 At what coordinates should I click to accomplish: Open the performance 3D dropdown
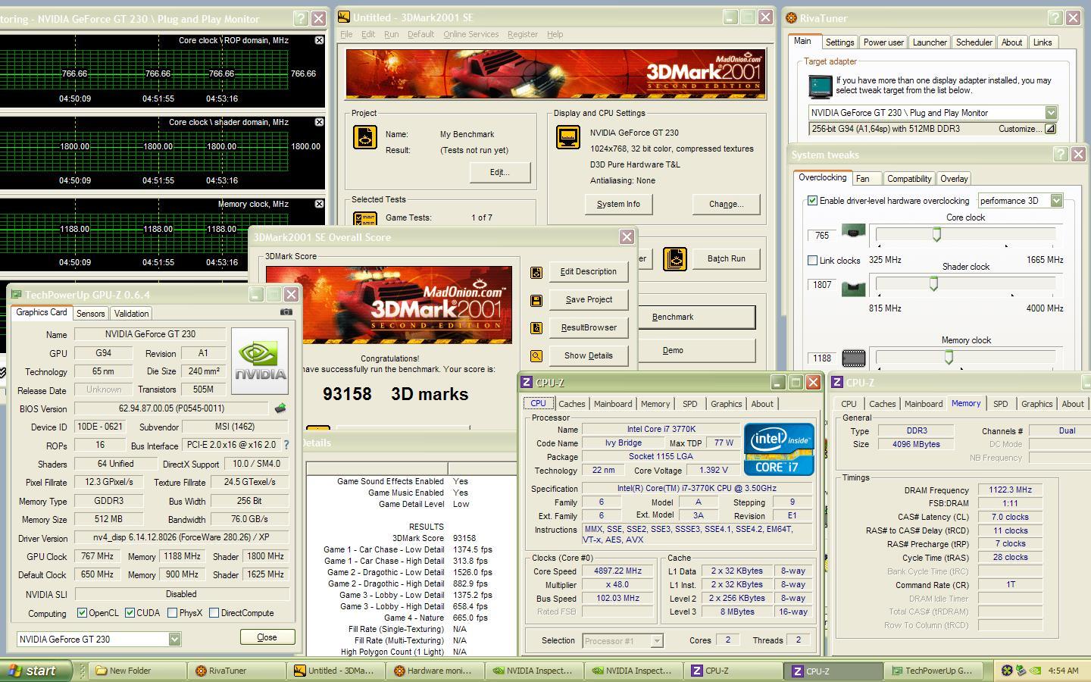[x=1056, y=201]
